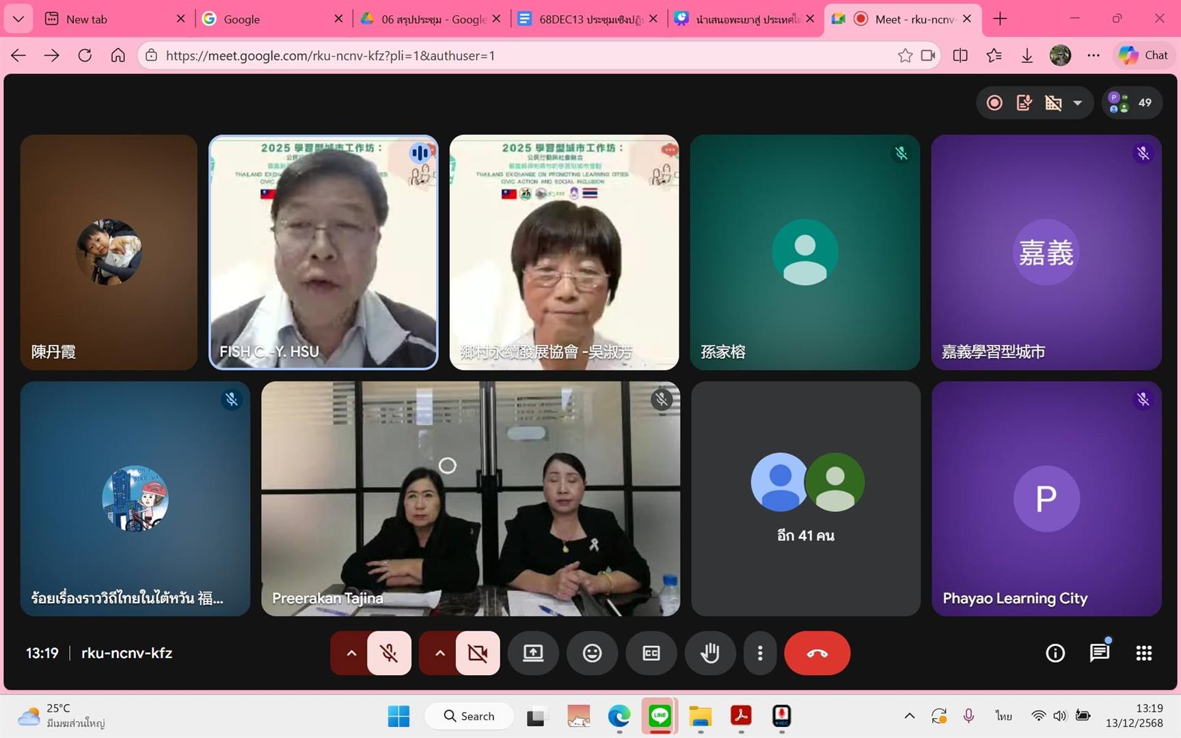This screenshot has width=1181, height=738.
Task: Click the Preerakan Tajina video tile
Action: tap(470, 499)
